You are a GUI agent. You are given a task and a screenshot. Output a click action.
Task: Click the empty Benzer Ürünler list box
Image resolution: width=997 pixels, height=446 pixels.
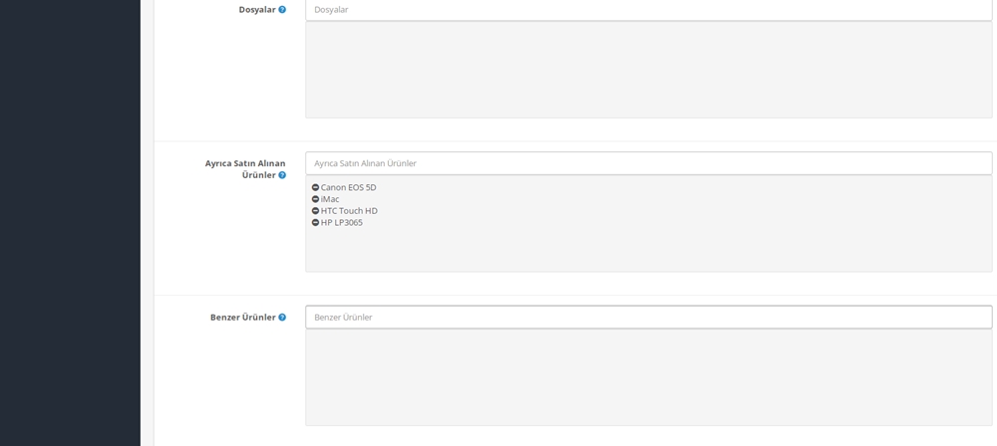(649, 377)
